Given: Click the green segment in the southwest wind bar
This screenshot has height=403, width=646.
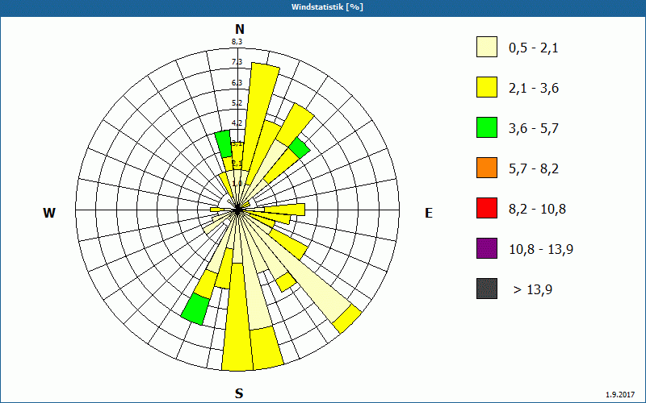Looking at the screenshot, I should 195,310.
